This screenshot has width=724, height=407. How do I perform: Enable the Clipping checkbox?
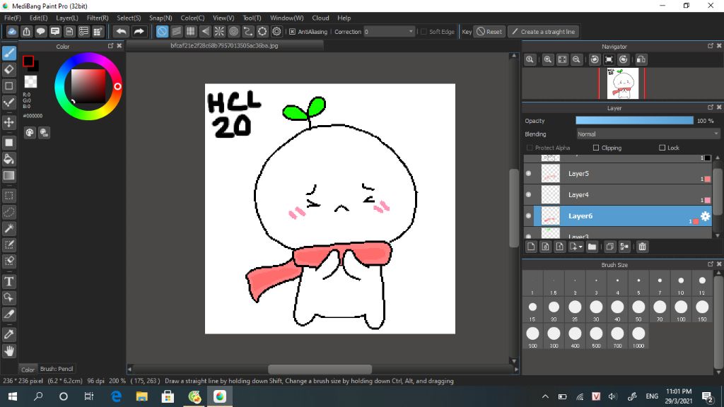click(595, 148)
